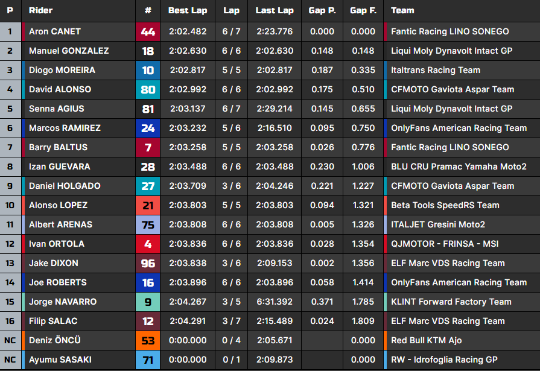Click the Team column header
Image resolution: width=540 pixels, height=371 pixels.
click(x=402, y=10)
